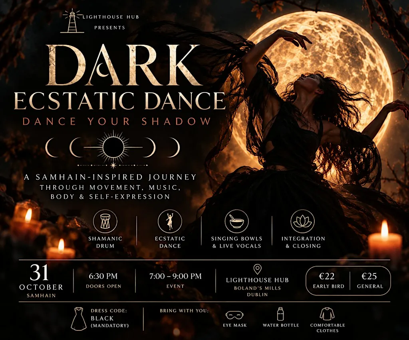Click the (MANDATORY) text
The height and width of the screenshot is (340, 409).
point(109,326)
